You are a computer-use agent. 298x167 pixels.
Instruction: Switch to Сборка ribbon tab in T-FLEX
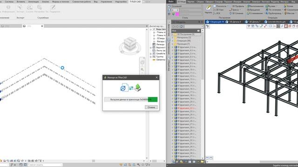pyautogui.click(x=200, y=1)
